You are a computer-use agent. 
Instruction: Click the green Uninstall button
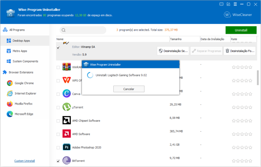click(241, 30)
